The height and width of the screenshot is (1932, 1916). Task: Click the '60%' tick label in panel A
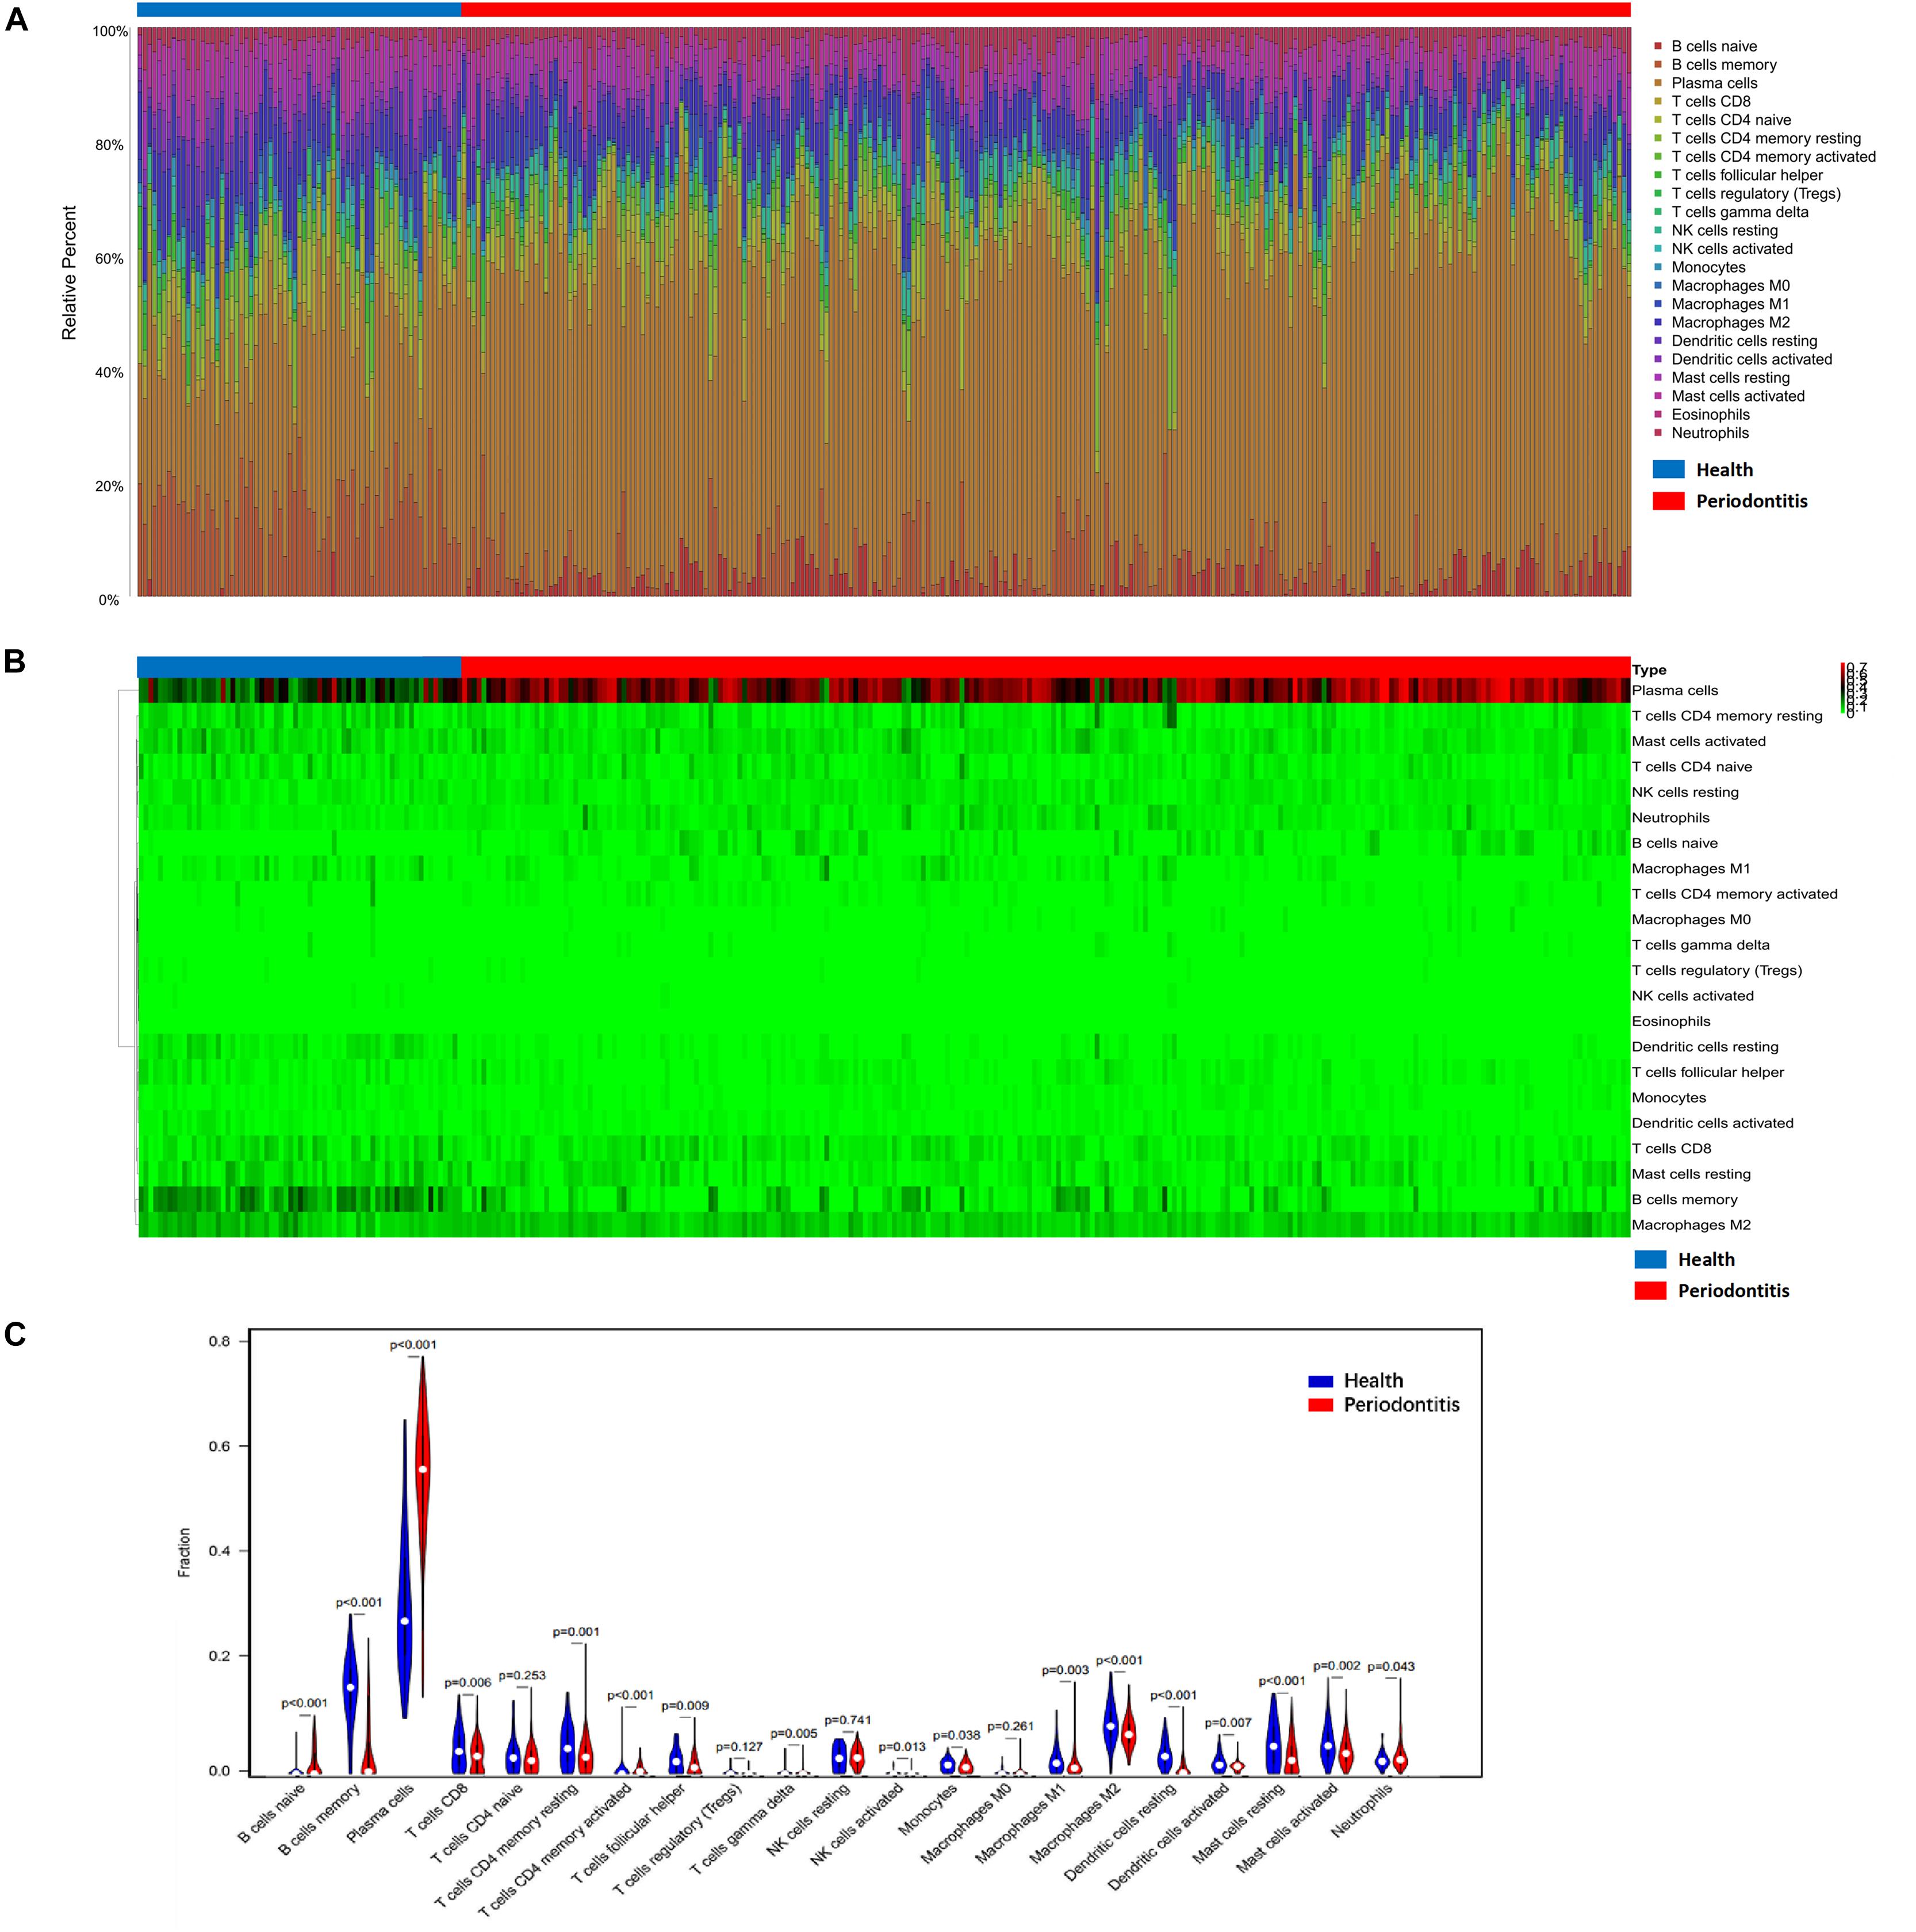pos(110,259)
